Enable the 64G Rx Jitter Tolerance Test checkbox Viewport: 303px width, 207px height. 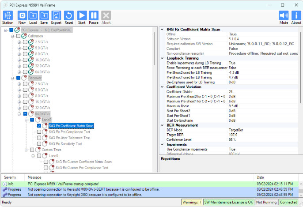[39, 138]
